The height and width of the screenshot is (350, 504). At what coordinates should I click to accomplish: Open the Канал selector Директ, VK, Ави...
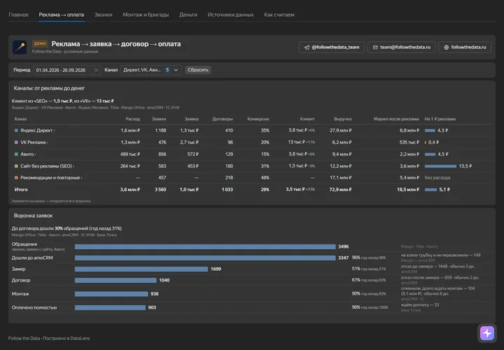coord(150,70)
